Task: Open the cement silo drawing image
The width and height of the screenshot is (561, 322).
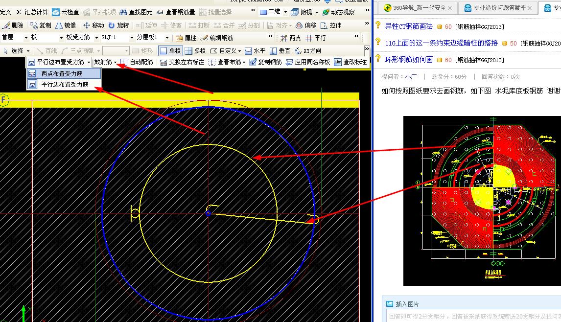Action: (482, 201)
